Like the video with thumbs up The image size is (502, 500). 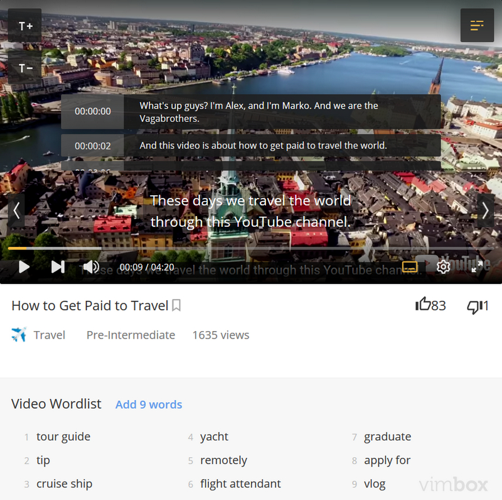coord(424,305)
